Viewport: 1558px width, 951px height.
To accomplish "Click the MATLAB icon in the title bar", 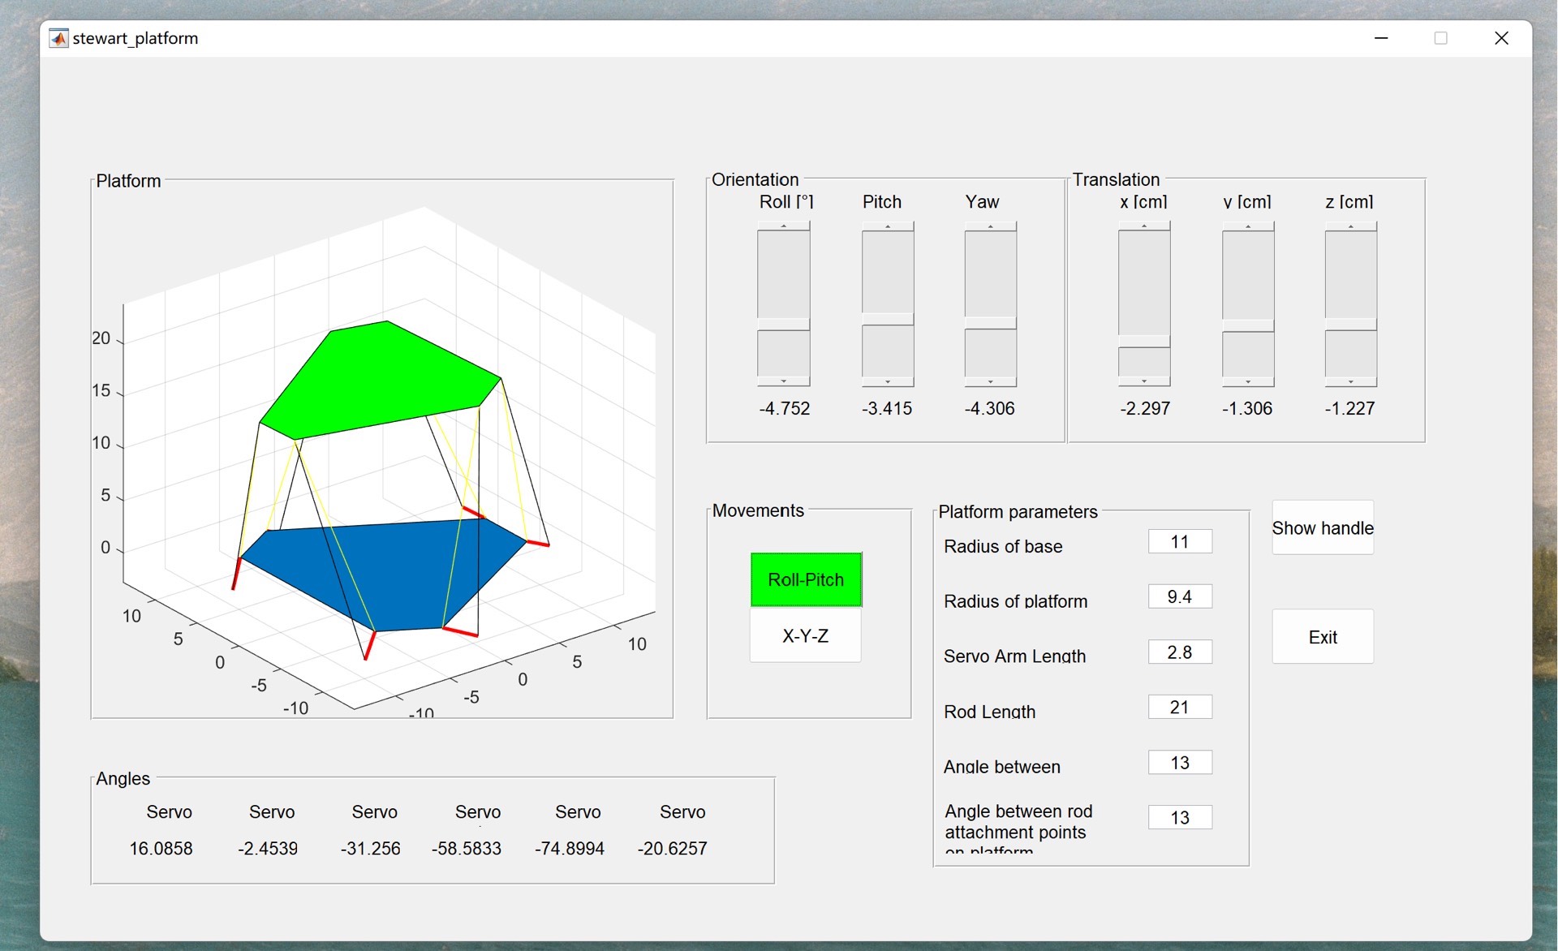I will coord(58,38).
